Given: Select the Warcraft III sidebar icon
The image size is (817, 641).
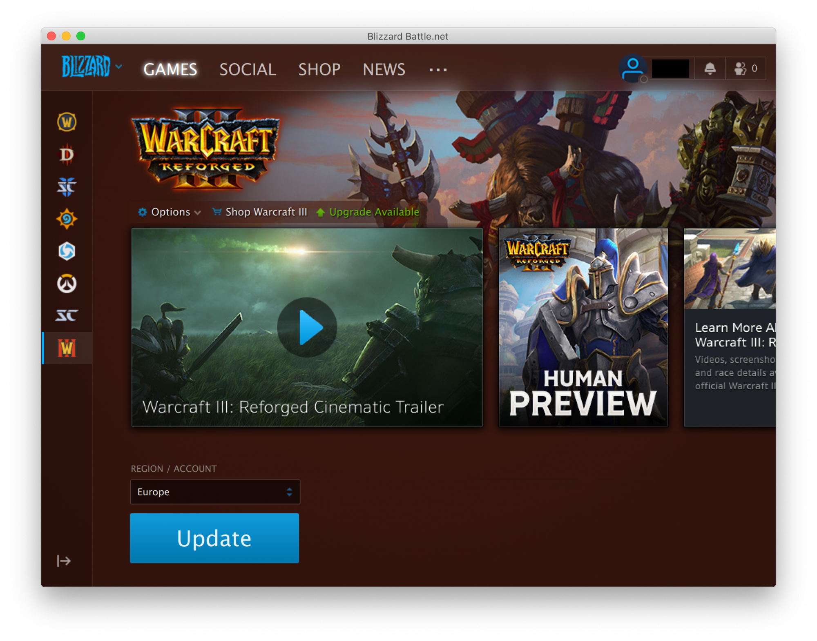Looking at the screenshot, I should (x=67, y=348).
